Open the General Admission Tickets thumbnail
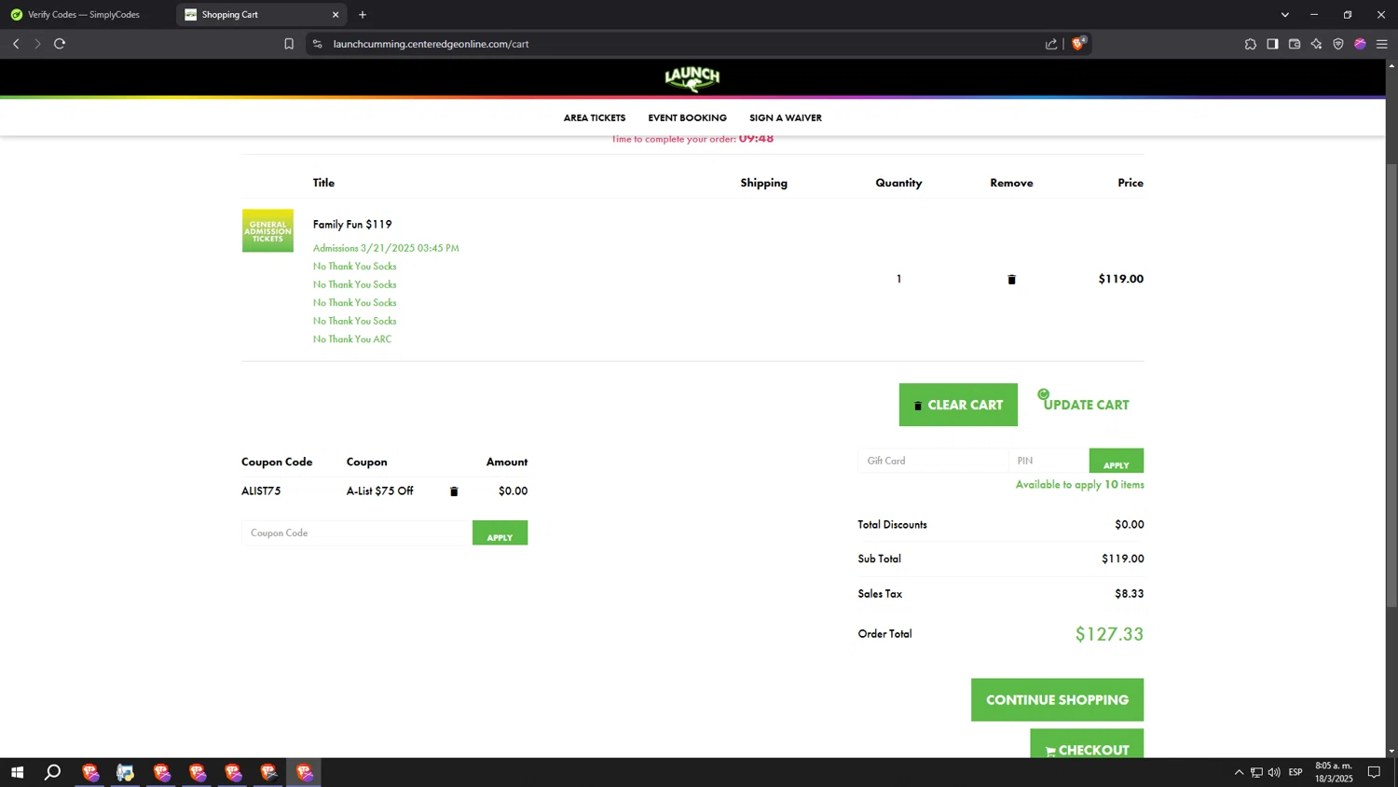The width and height of the screenshot is (1398, 787). [x=267, y=230]
